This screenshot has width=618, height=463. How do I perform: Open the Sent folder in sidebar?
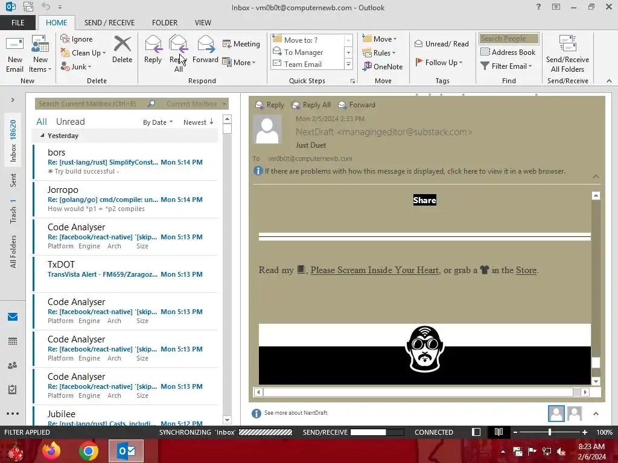point(13,180)
